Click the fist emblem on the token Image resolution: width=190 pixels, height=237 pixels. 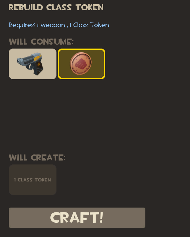(81, 64)
